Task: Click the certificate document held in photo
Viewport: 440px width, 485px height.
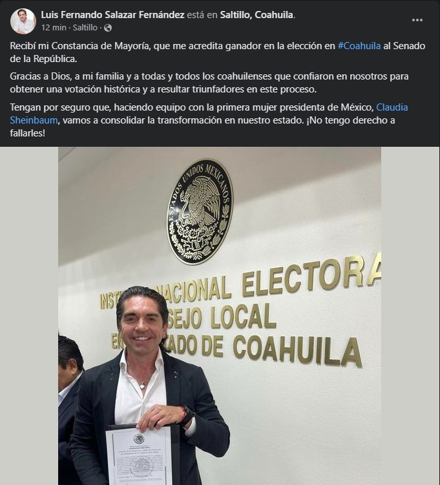Action: (x=139, y=456)
